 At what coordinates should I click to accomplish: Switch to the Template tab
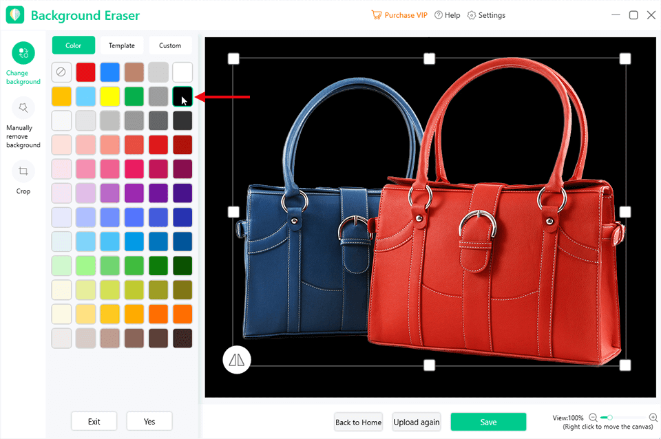122,45
